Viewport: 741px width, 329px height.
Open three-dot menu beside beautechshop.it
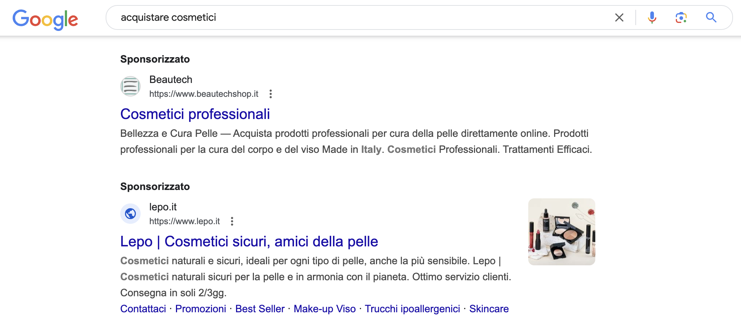(x=270, y=94)
